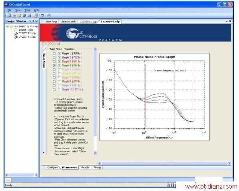Click the blue stacked pages toolbar icon
Image resolution: width=239 pixels, height=191 pixels.
(24, 16)
